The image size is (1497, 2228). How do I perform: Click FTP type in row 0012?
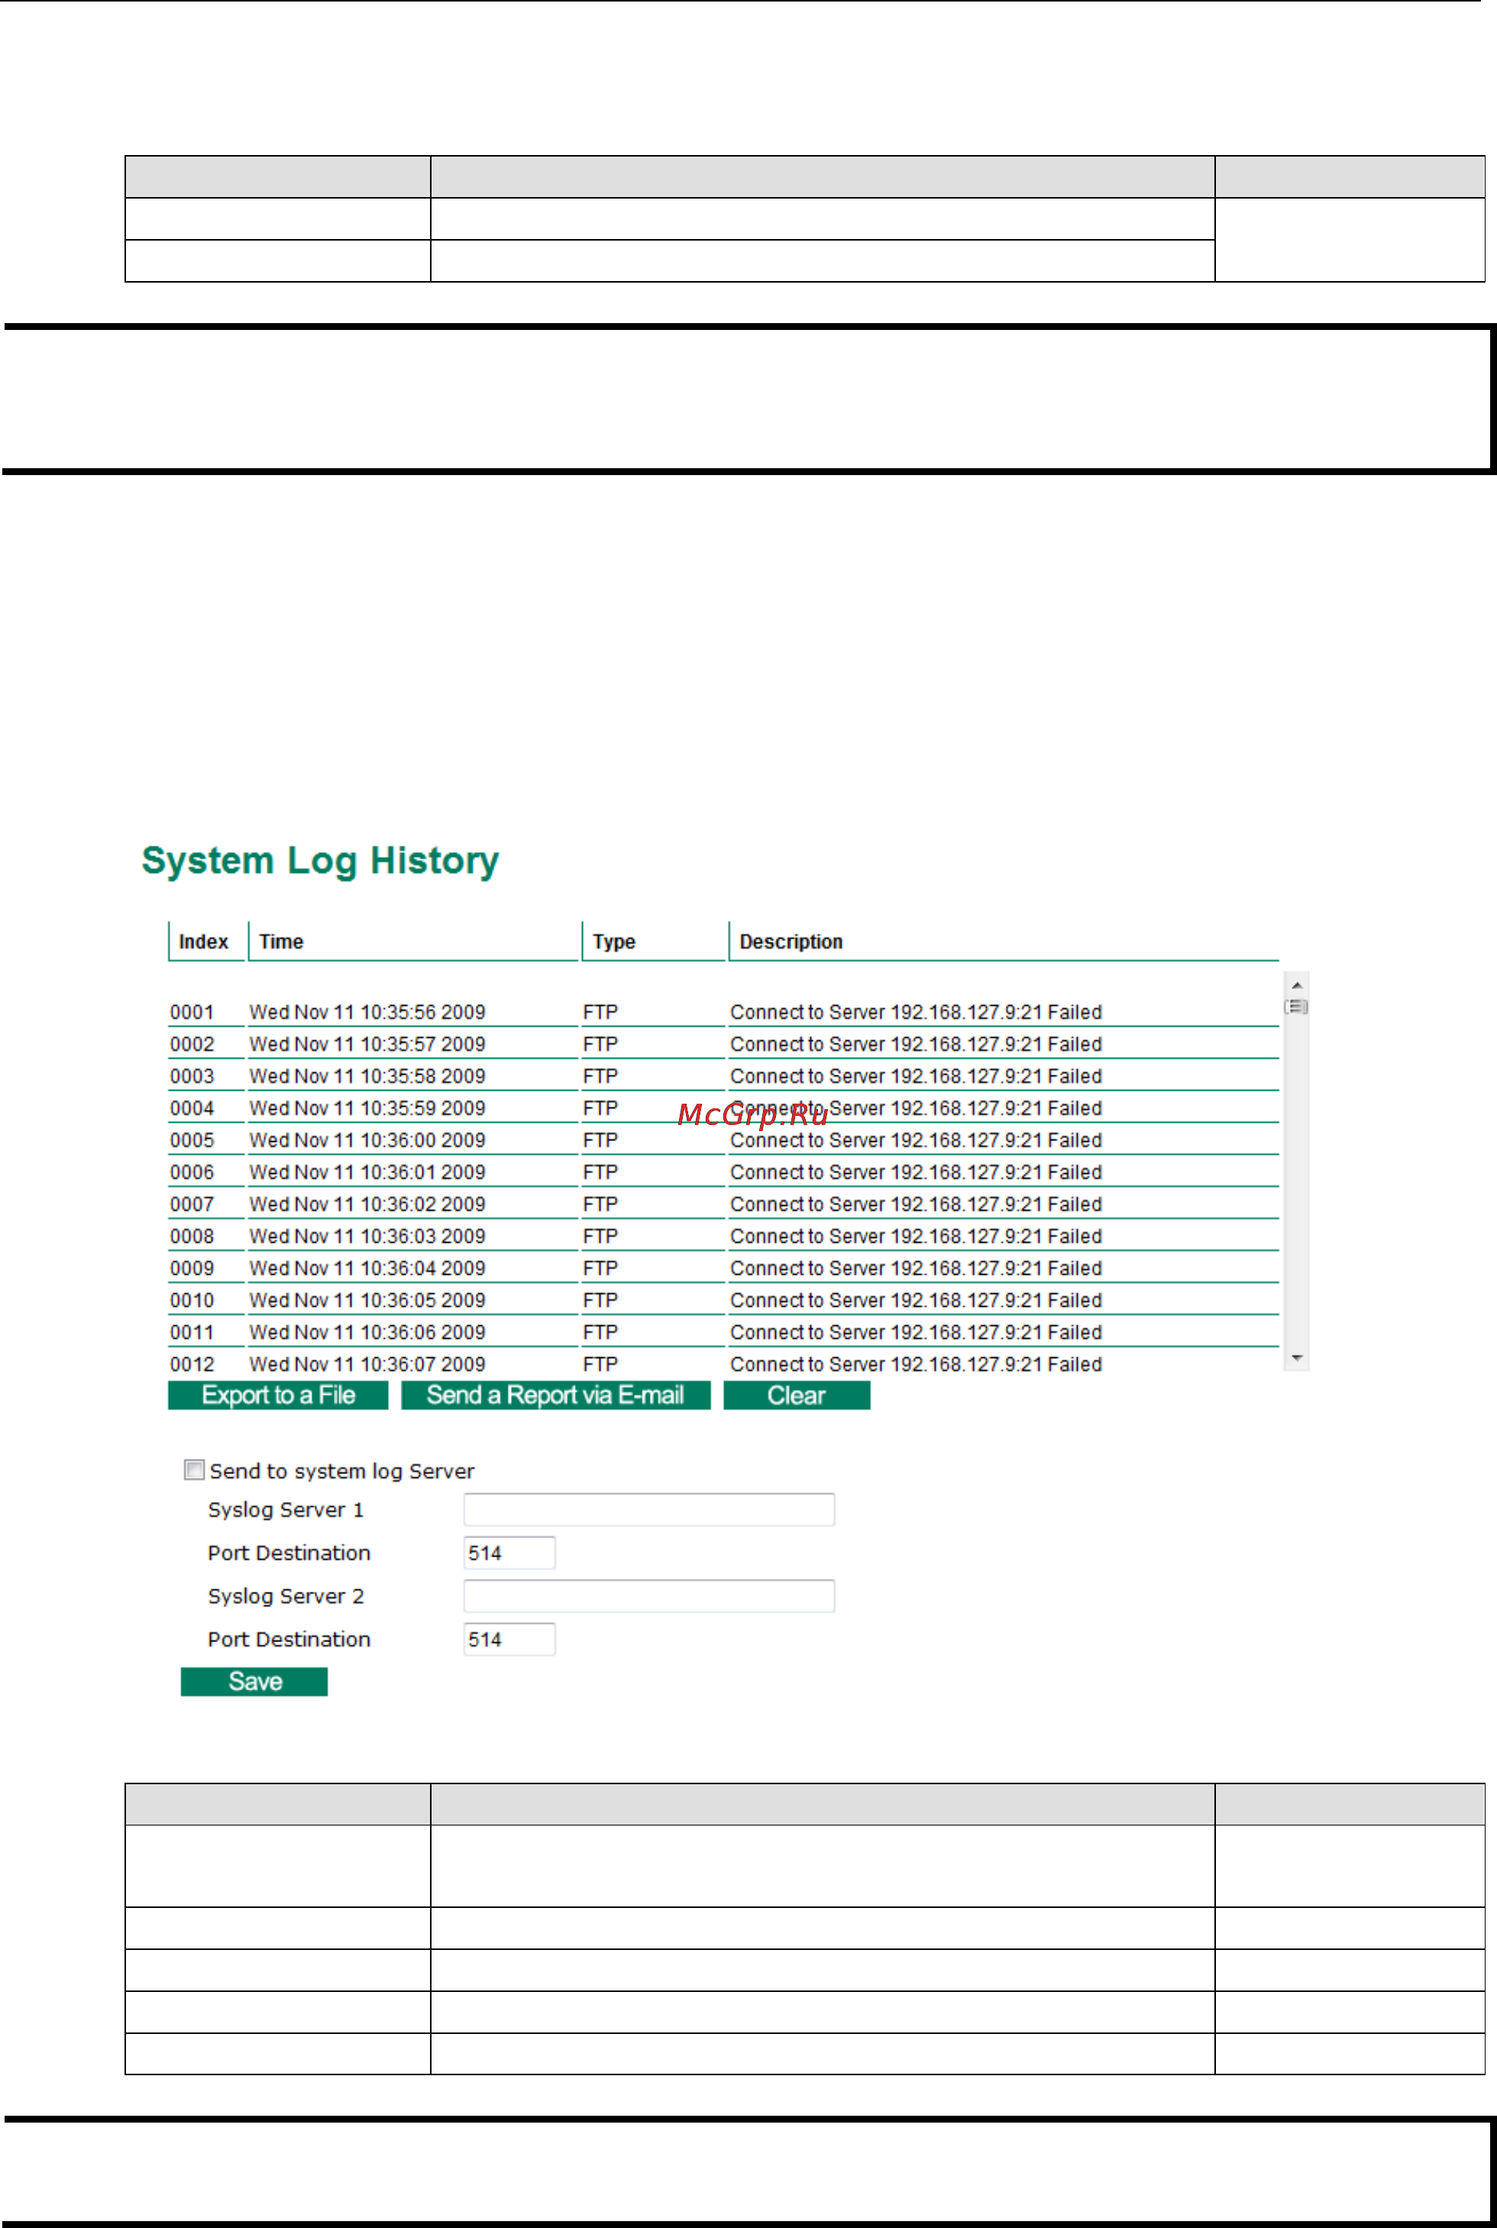point(600,1363)
